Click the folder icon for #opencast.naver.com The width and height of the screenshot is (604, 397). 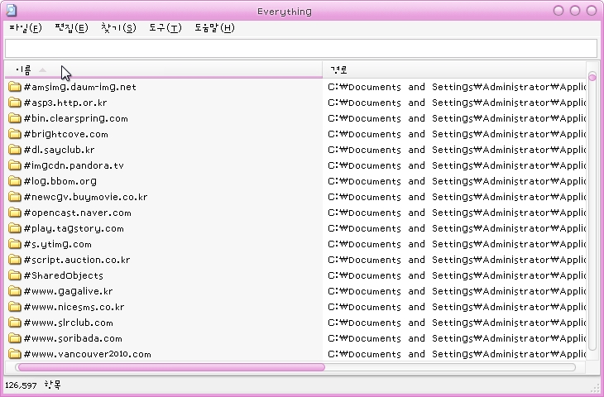coord(15,213)
